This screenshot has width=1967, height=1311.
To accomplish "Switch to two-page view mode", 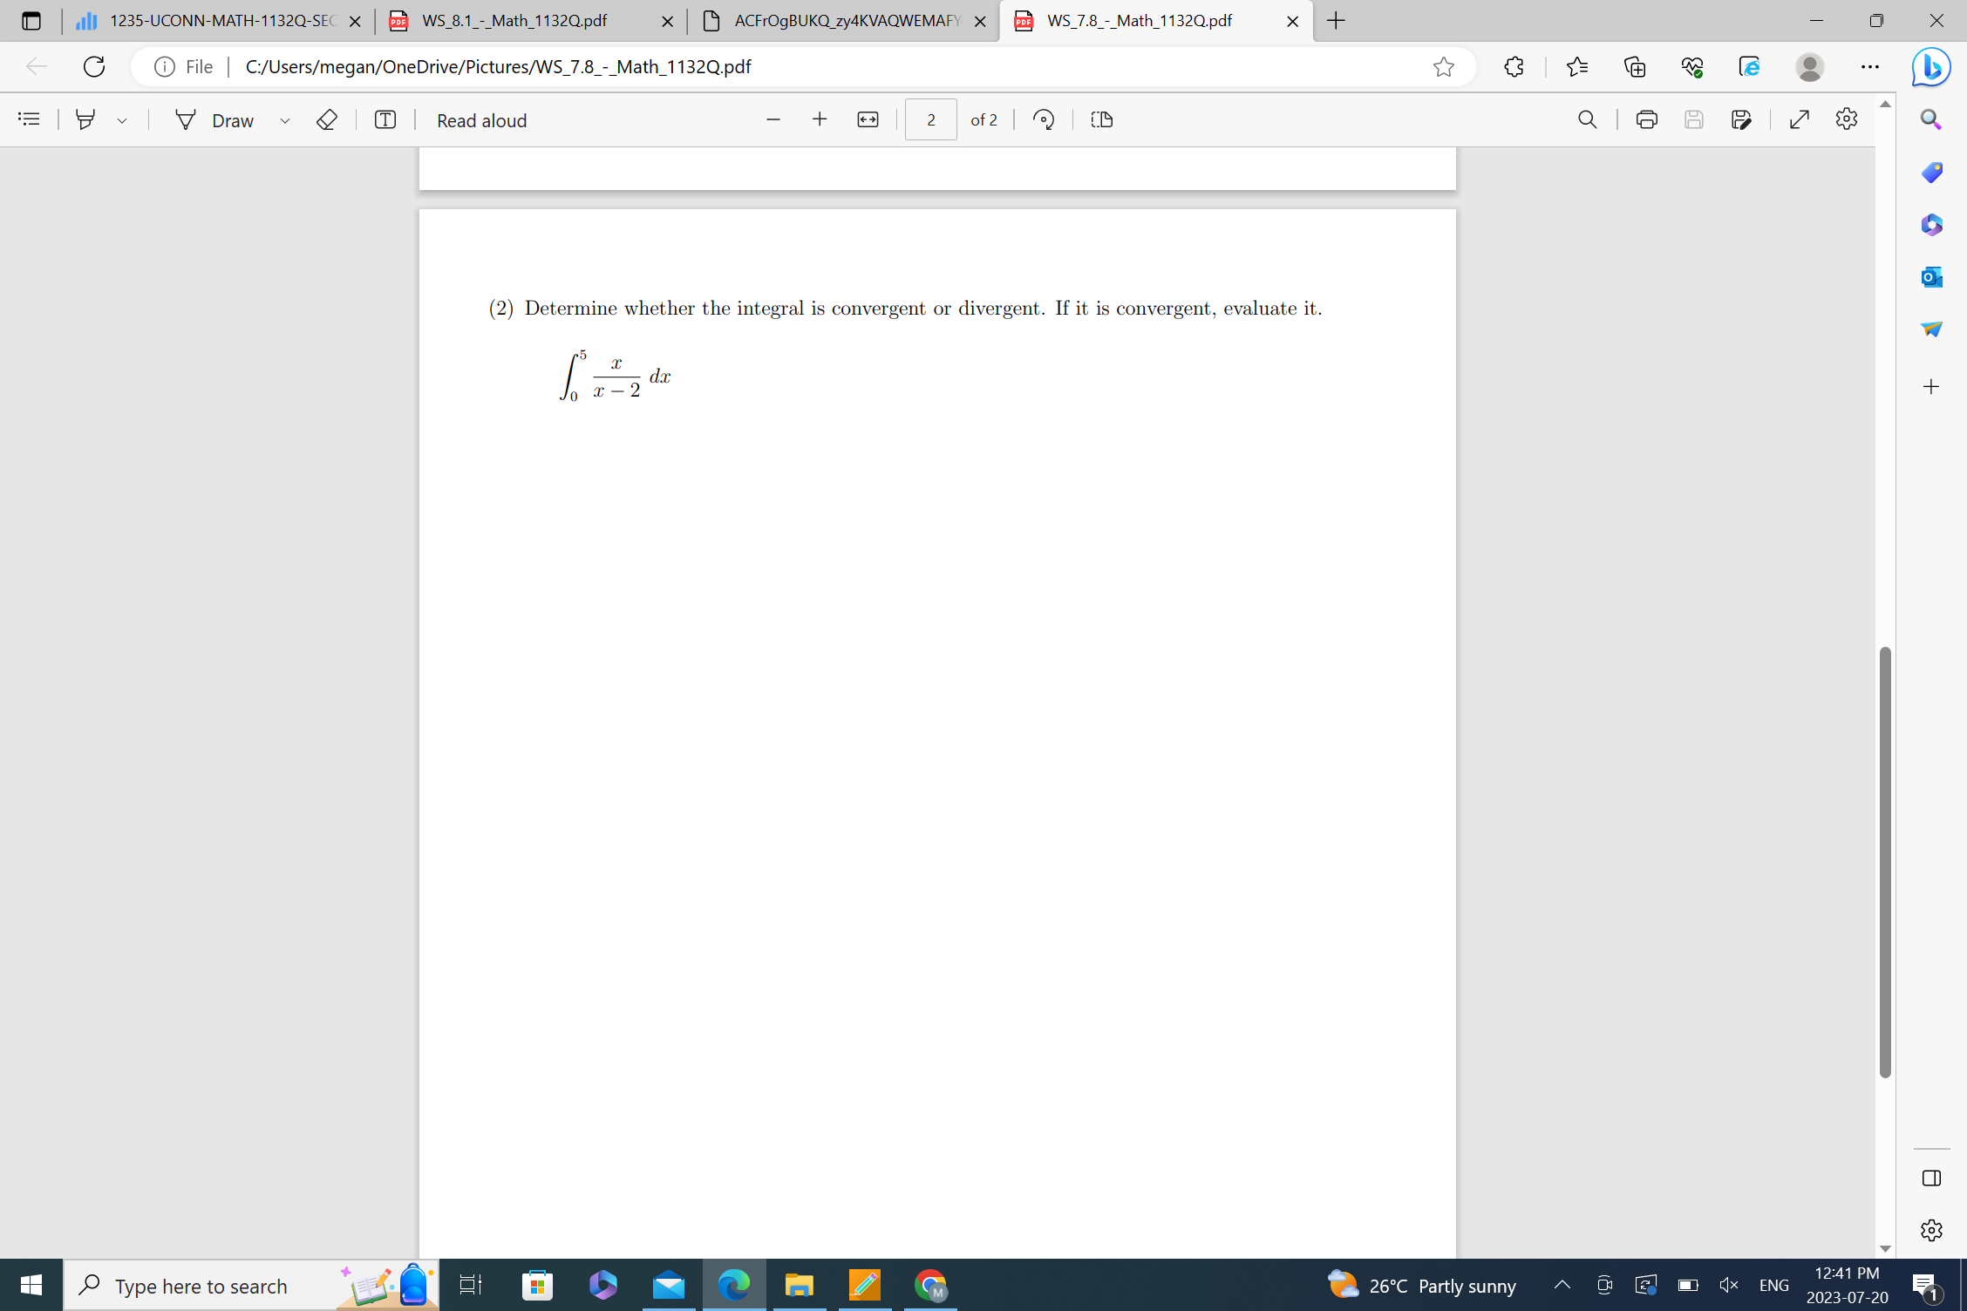I will pyautogui.click(x=1100, y=119).
